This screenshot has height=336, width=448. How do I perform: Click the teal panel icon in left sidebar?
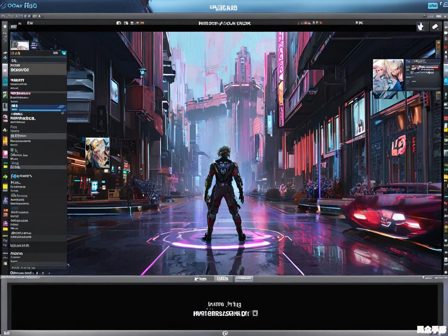pos(5,82)
